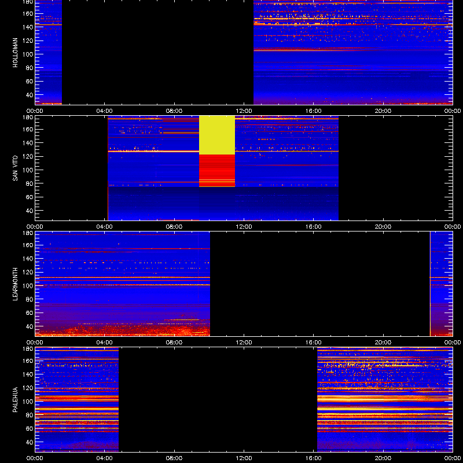Click the 100 frequency label on Learmonth axis

(28, 286)
